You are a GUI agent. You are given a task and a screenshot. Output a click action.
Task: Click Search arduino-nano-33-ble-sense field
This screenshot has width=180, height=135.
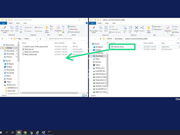65,39
